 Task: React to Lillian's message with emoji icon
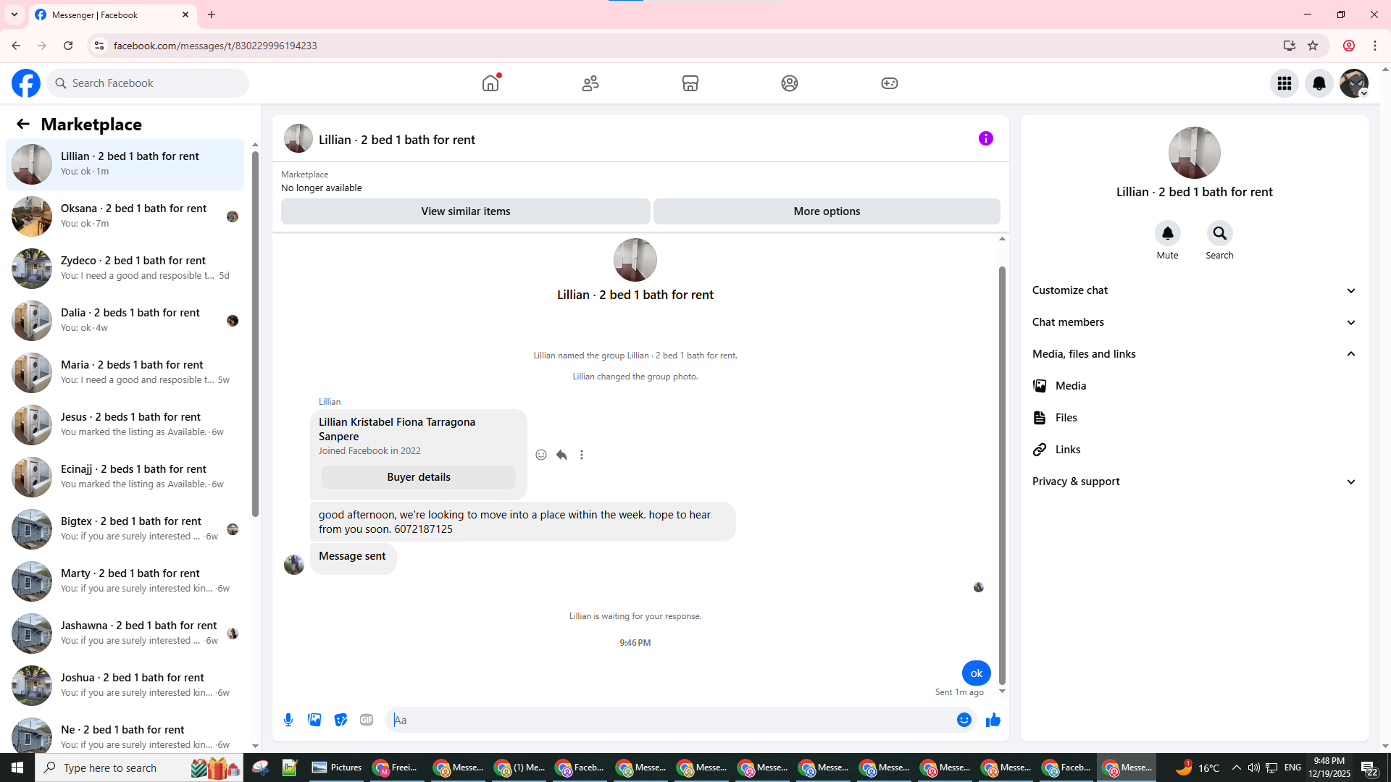541,455
